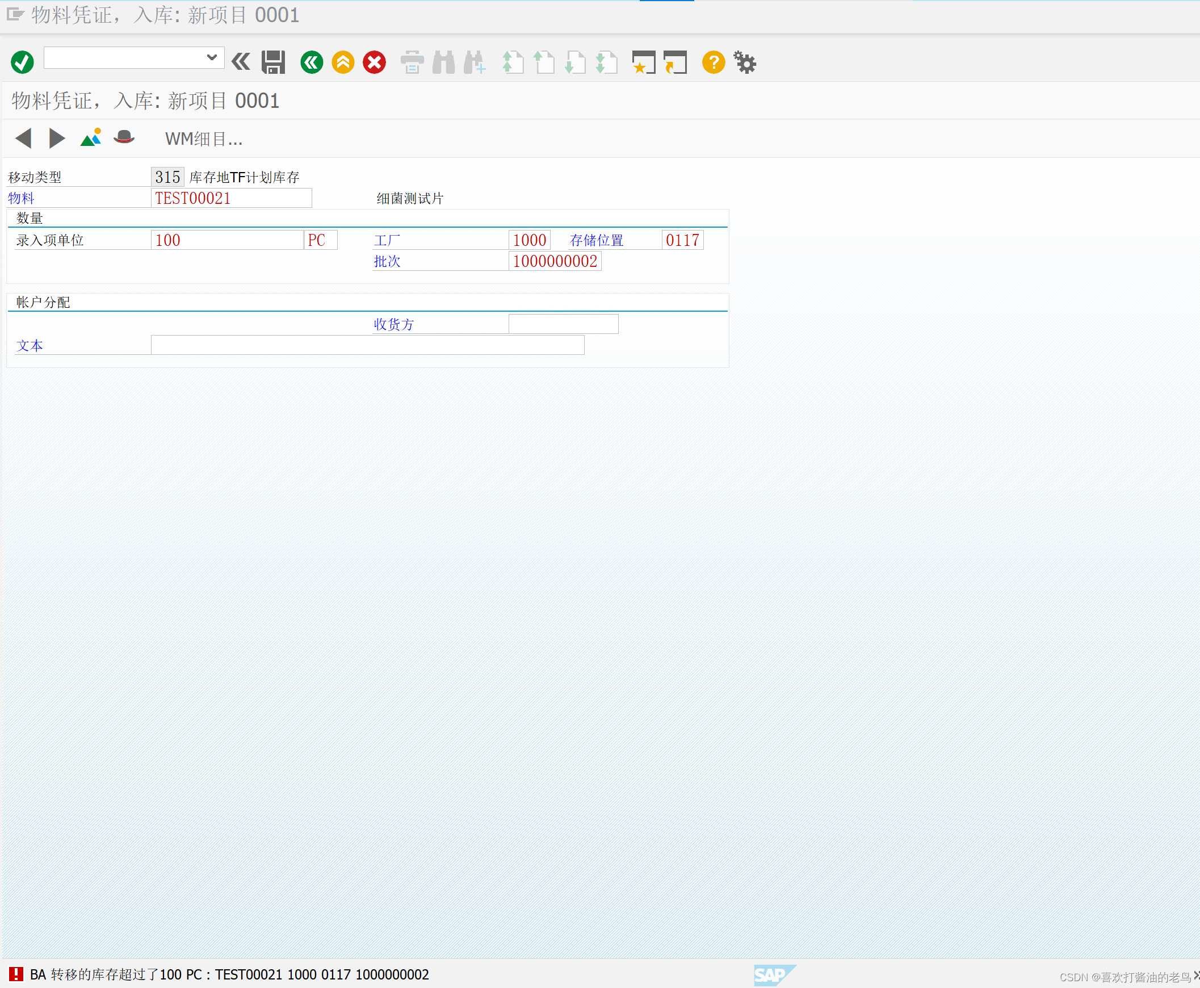Go to next item with the right arrow
The image size is (1200, 988).
[56, 139]
